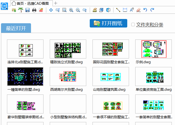The width and height of the screenshot is (175, 125).
Task: Open thumbnail 一幢简单的别墅.dwg
Action: 25,76
